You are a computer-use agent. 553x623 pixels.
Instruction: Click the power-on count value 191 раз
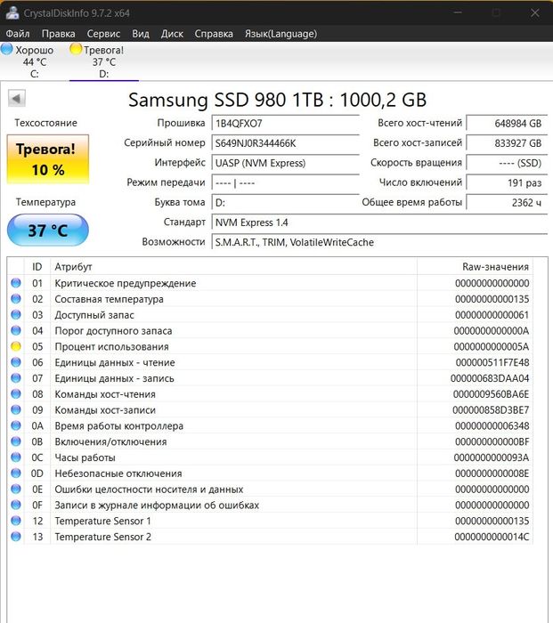[507, 182]
